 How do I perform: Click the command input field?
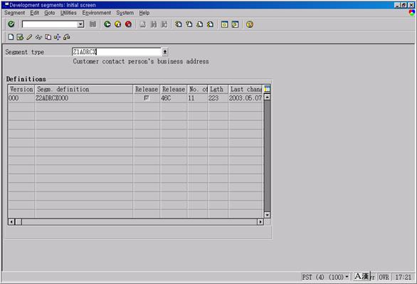50,24
